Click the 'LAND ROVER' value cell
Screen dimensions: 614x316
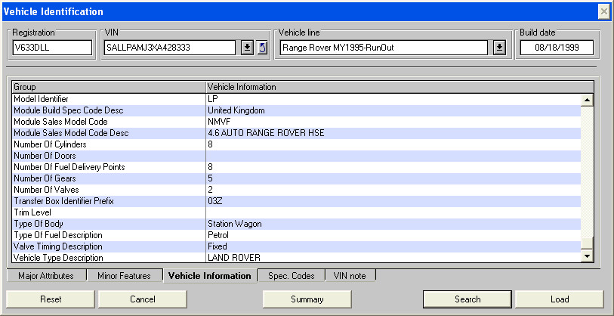coord(393,258)
